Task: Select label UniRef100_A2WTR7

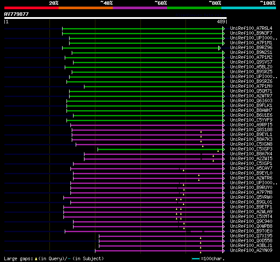Action: pyautogui.click(x=251, y=96)
